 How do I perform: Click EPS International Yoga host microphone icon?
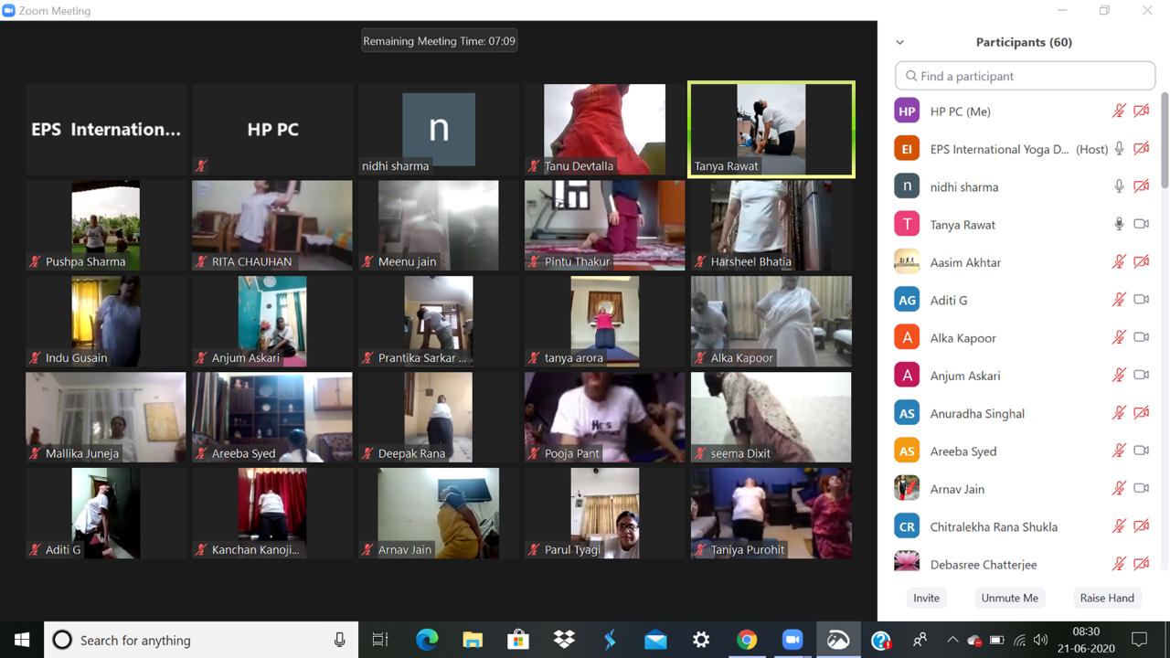[1119, 149]
